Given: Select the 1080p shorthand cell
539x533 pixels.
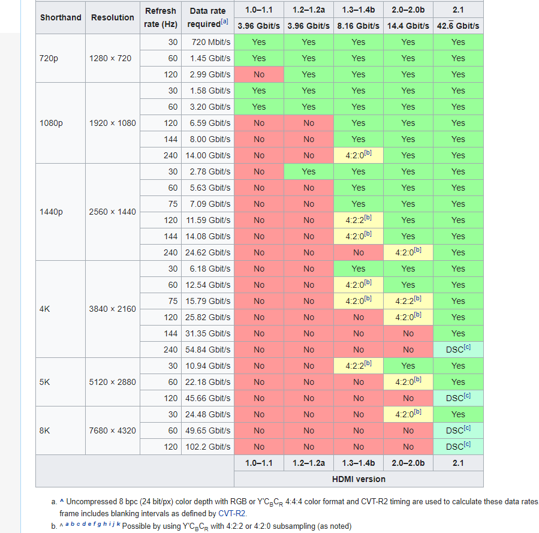Looking at the screenshot, I should [61, 123].
